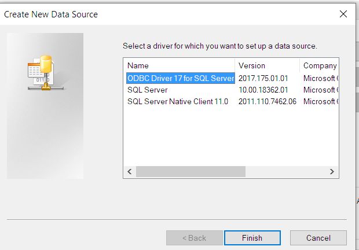Close the Create New Data Source dialog
Screen dimensions: 359x250
coord(343,14)
